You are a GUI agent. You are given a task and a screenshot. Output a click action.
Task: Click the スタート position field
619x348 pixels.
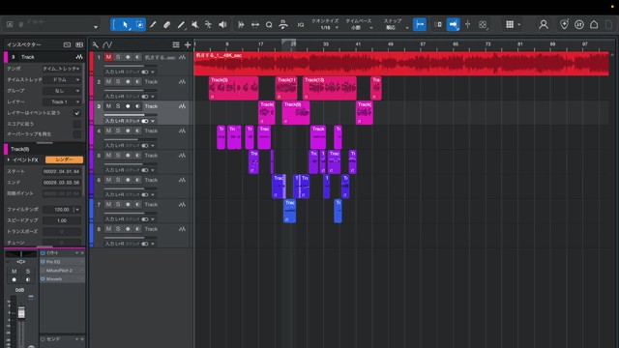click(62, 172)
